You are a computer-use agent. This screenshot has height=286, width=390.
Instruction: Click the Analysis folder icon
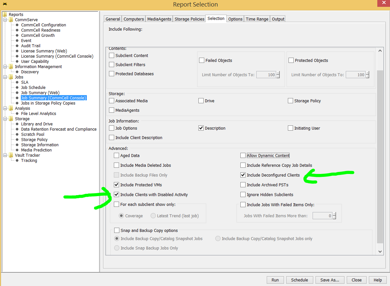(11, 108)
